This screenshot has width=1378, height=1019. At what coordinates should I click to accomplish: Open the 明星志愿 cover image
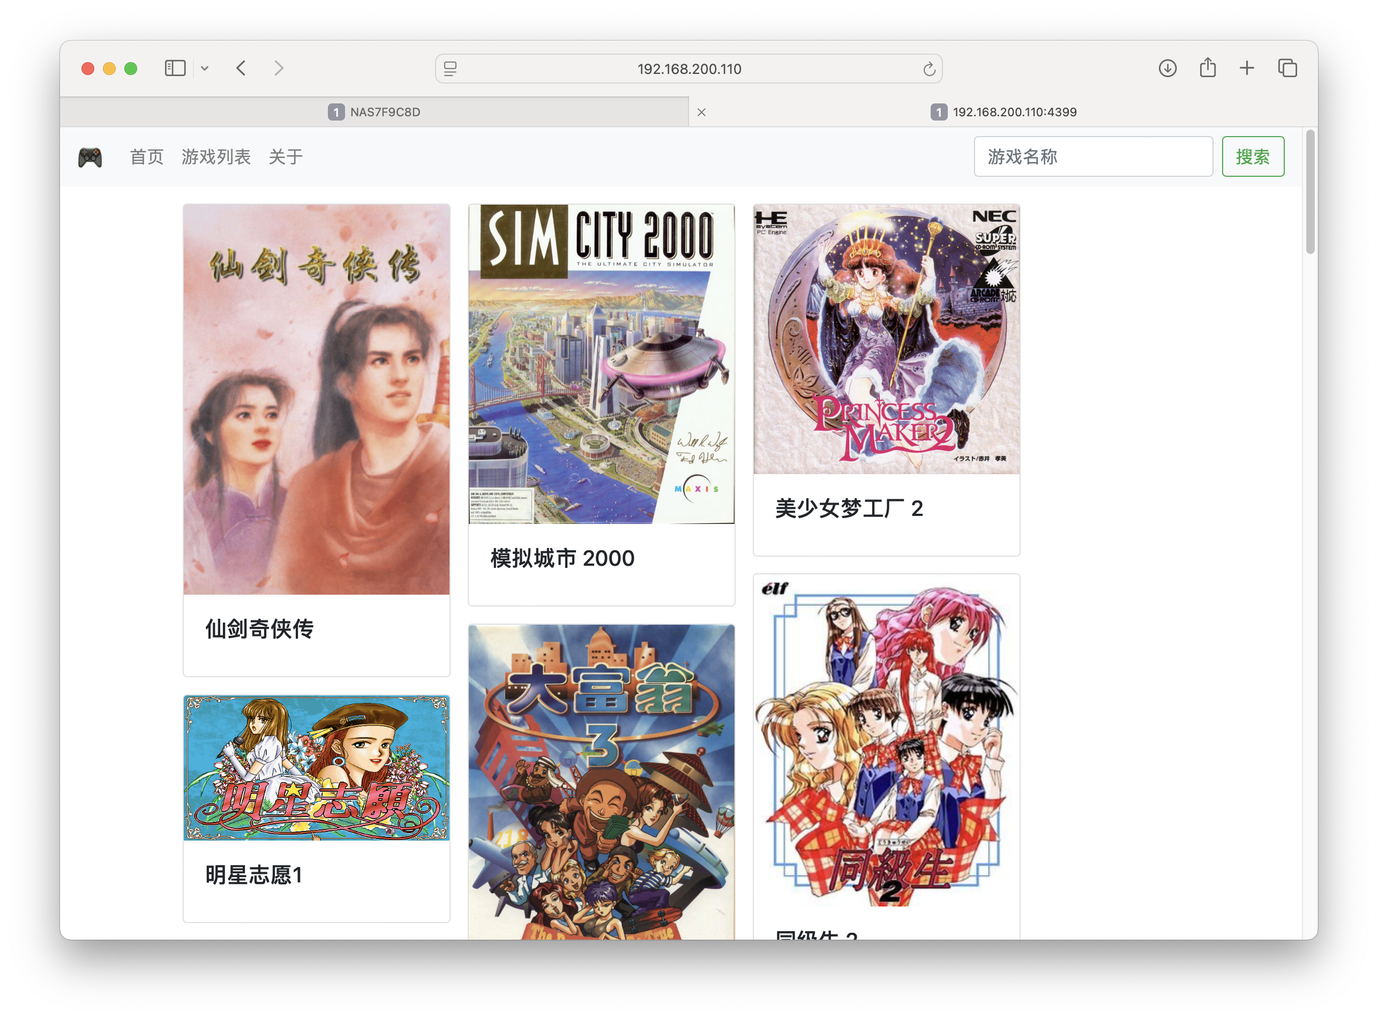click(317, 768)
